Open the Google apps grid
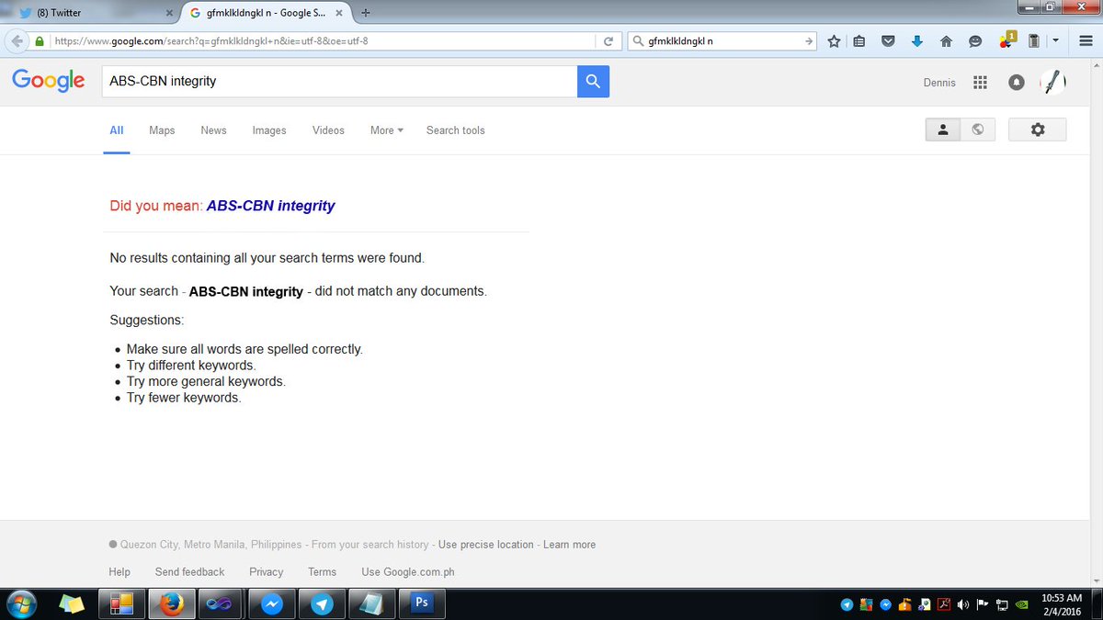1103x620 pixels. (980, 83)
